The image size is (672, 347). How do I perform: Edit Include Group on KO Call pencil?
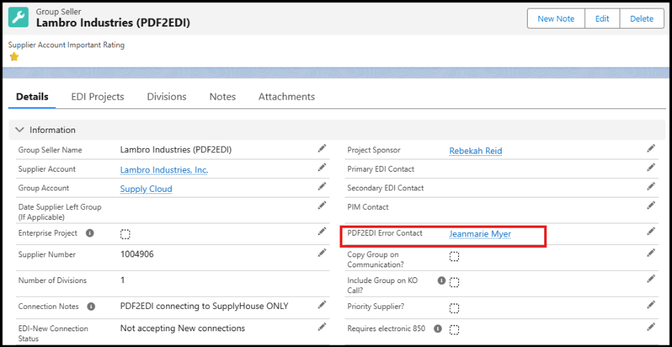[651, 279]
